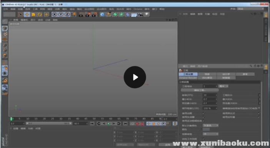This screenshot has height=148, width=270.
Task: Select the Rotate tool icon
Action: (x=40, y=15)
